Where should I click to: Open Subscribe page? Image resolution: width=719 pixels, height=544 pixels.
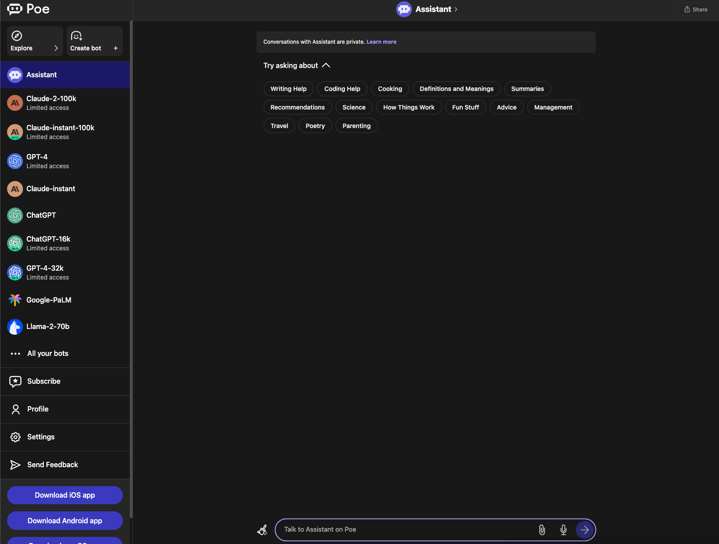(x=65, y=382)
